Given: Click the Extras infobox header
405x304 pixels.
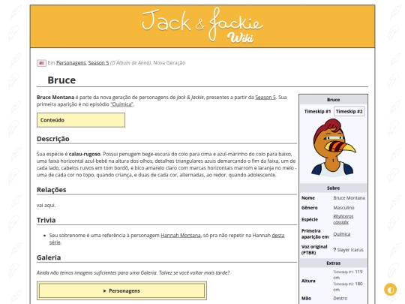Looking at the screenshot, I should pyautogui.click(x=333, y=263).
